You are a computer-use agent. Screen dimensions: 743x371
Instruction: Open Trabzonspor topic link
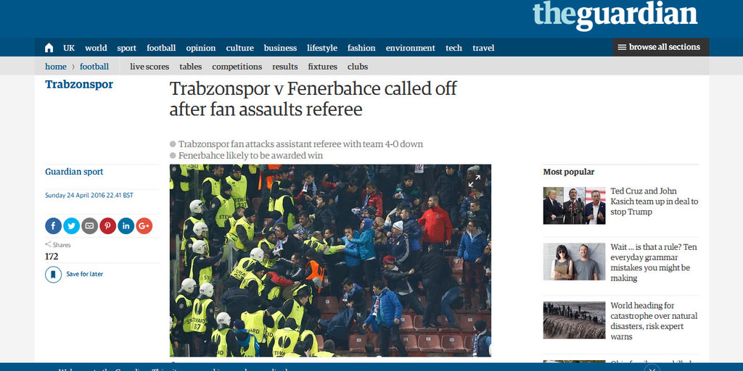click(79, 85)
